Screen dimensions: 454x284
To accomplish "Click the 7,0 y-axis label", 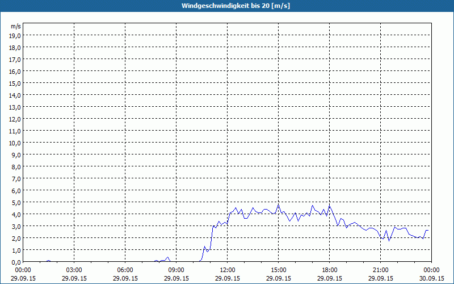I will [x=16, y=179].
